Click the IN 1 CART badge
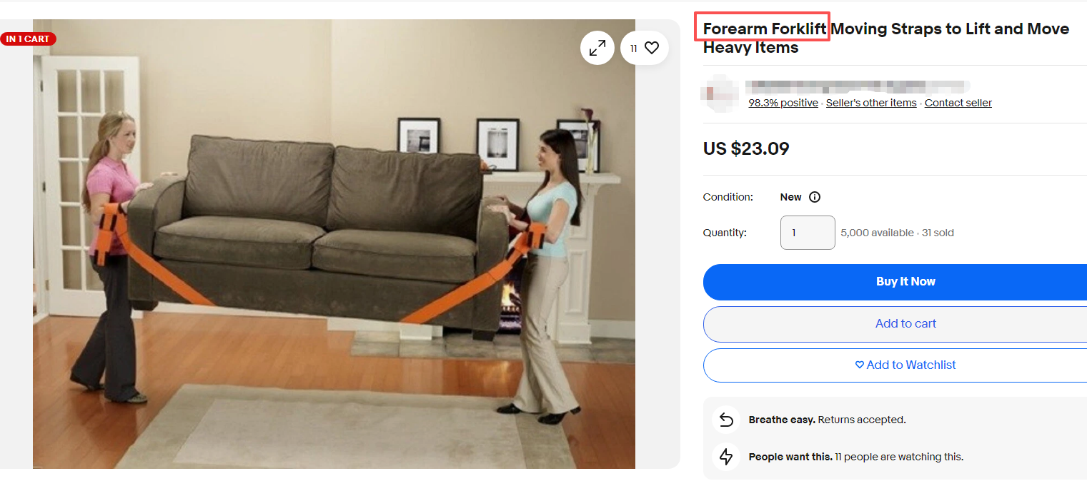 pos(28,39)
